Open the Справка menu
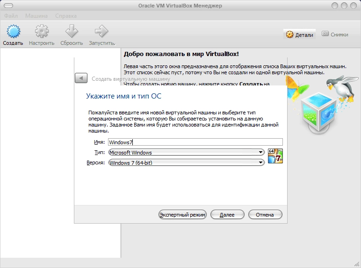 (66, 16)
